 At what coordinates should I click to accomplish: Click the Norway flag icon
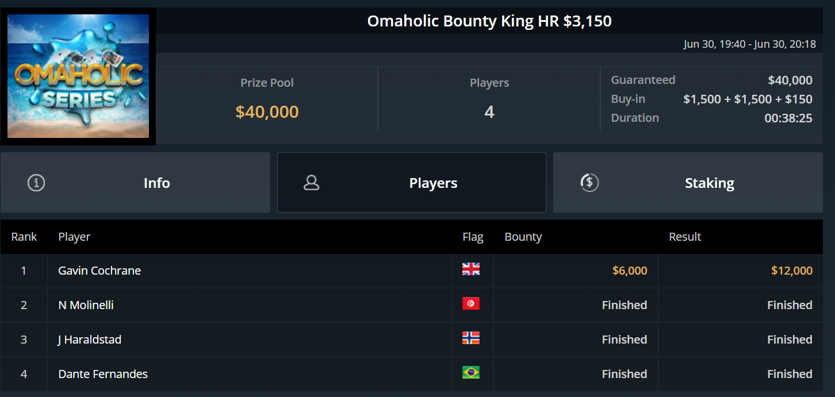click(470, 338)
